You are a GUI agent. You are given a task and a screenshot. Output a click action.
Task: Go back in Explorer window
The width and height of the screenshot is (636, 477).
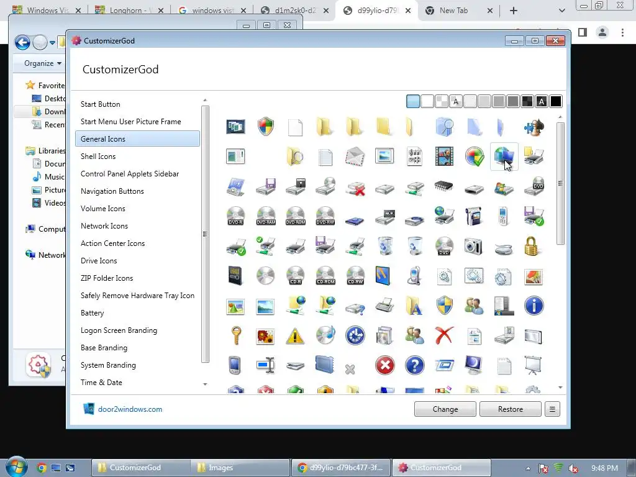(22, 42)
